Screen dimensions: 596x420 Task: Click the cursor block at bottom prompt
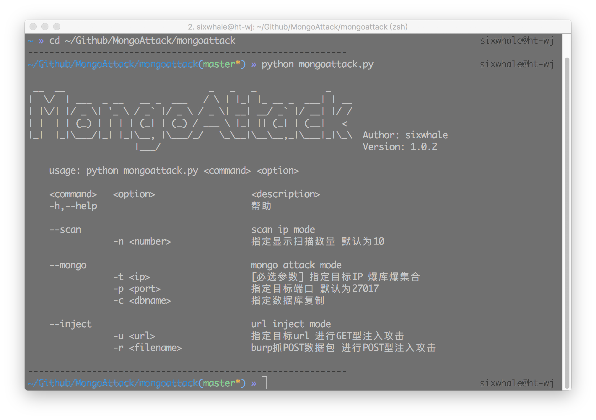click(x=264, y=383)
